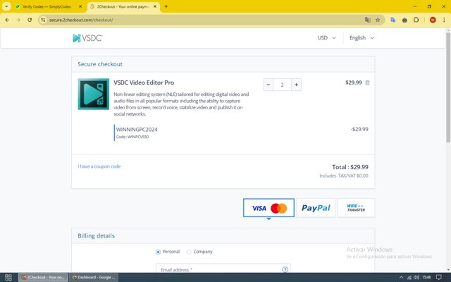Switch to Verify Codes SimplyCodes tab

coord(46,6)
